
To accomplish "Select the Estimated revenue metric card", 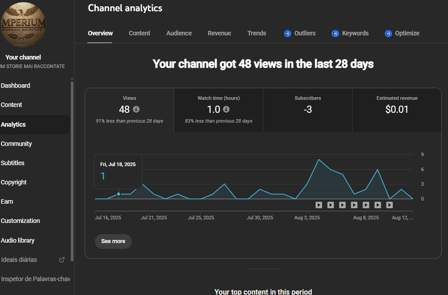I will (x=397, y=110).
